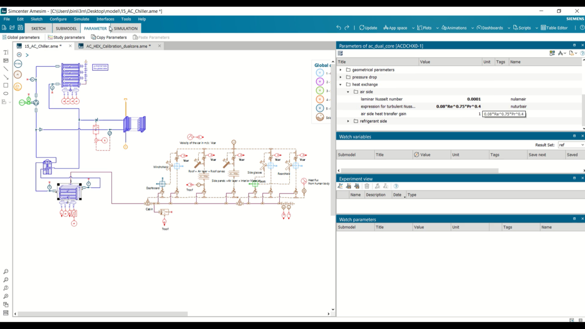
Task: Open the File menu
Action: click(x=6, y=19)
